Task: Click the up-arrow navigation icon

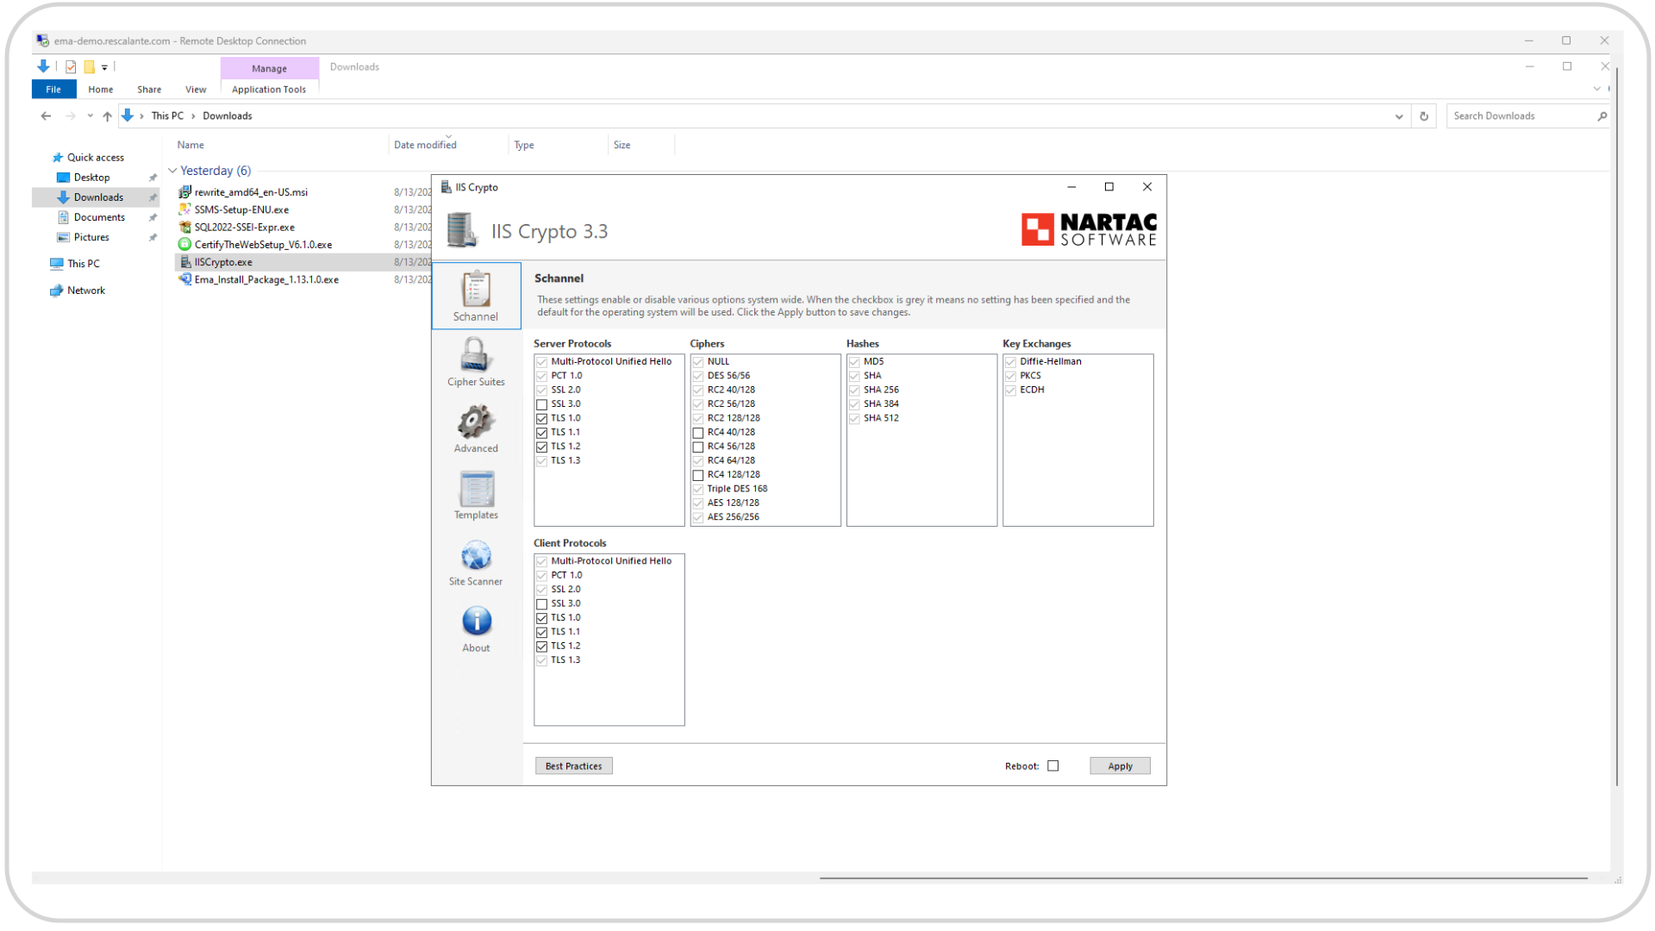Action: coord(107,116)
